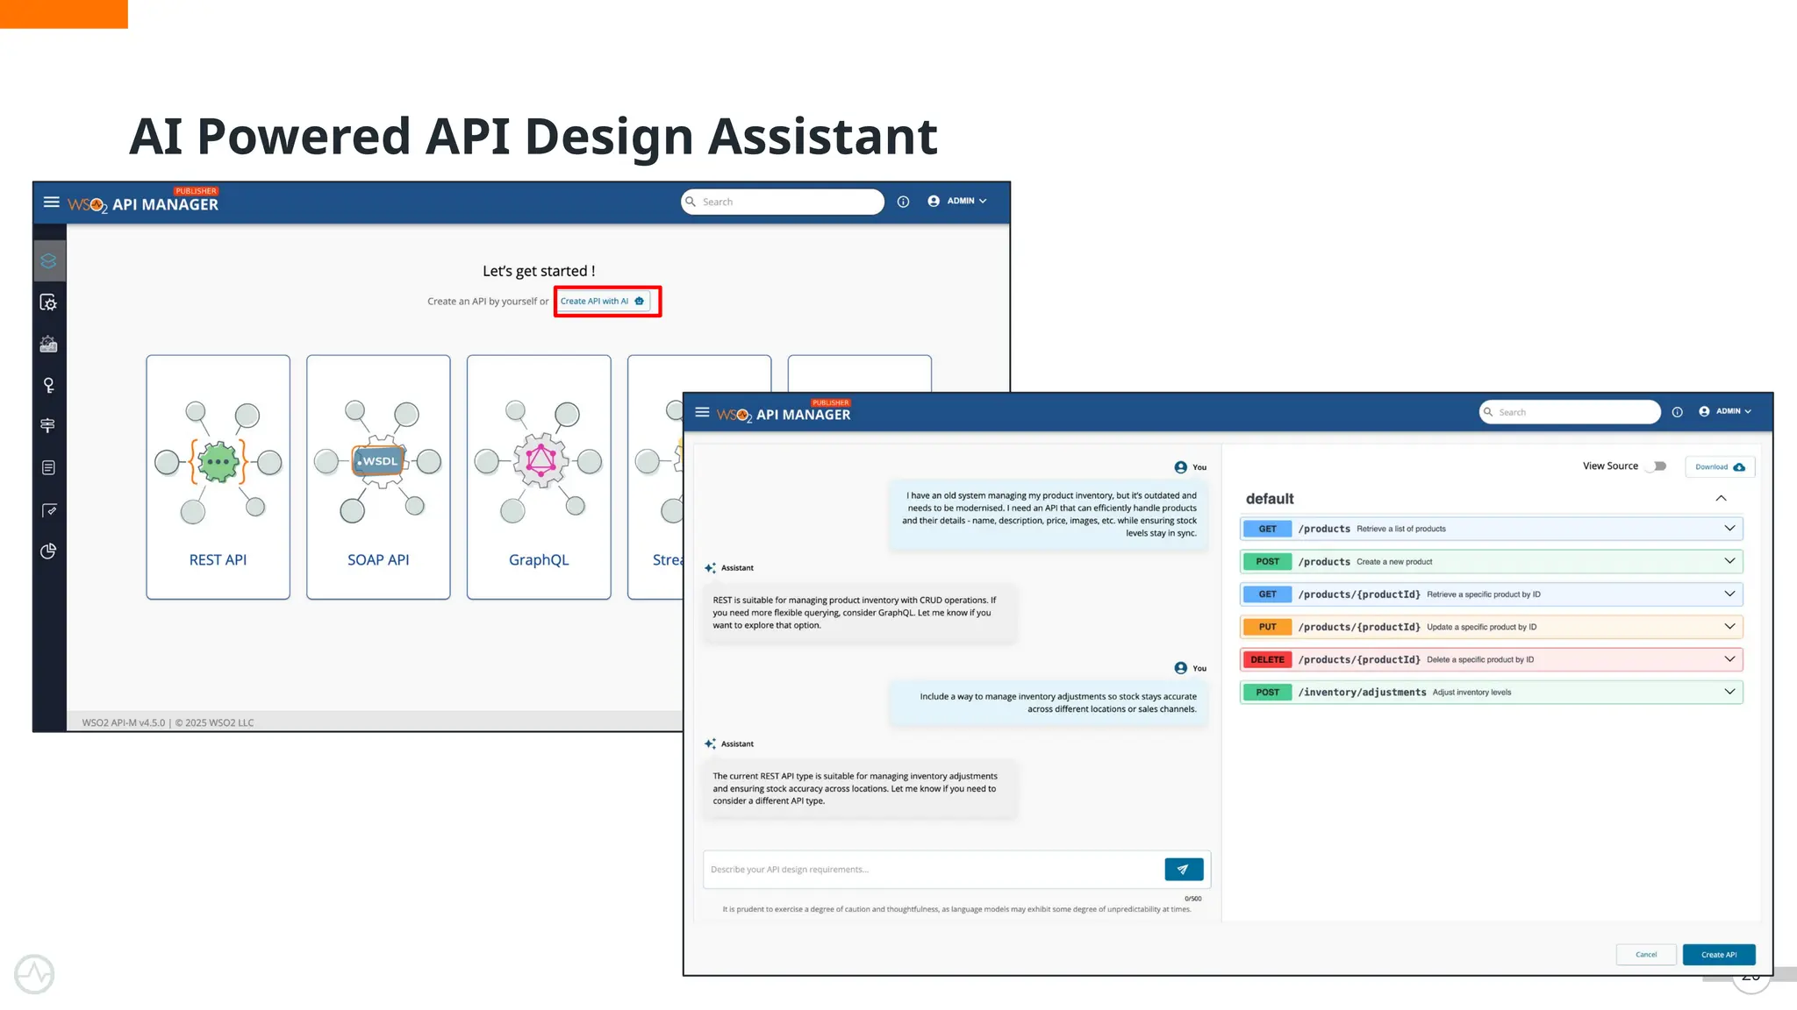
Task: Click the Create API button
Action: pos(1719,955)
